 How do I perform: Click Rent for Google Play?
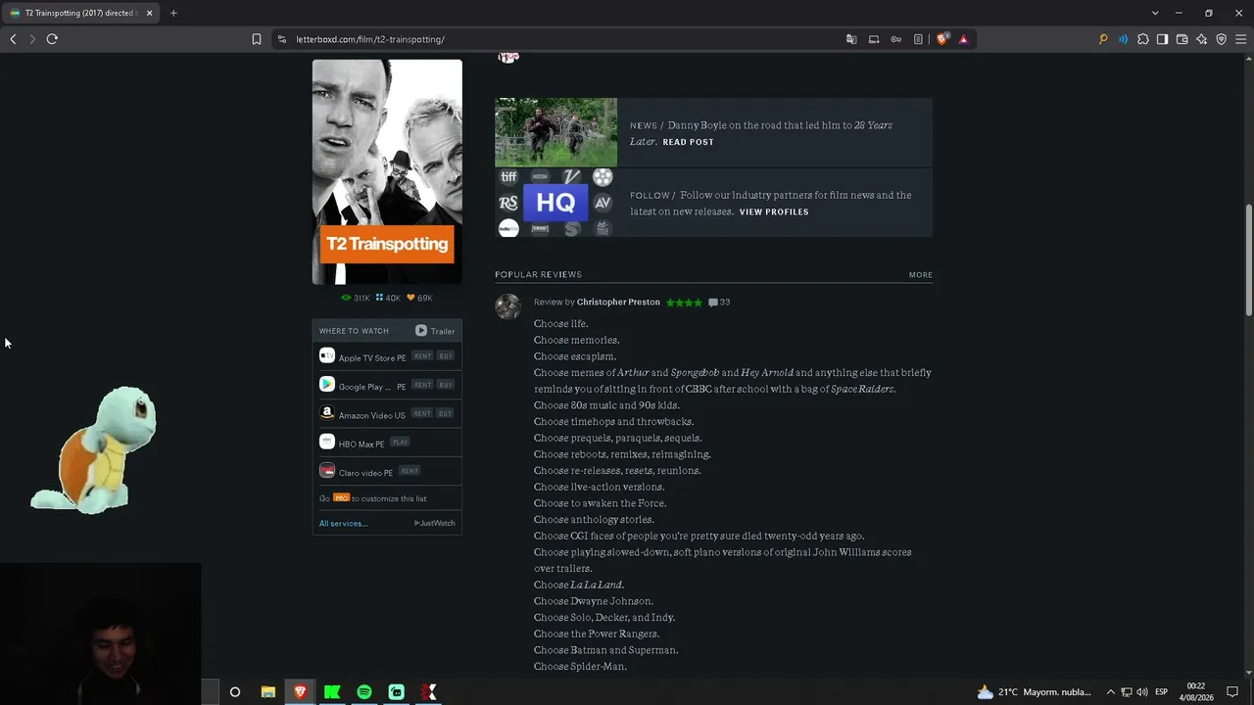pos(422,385)
